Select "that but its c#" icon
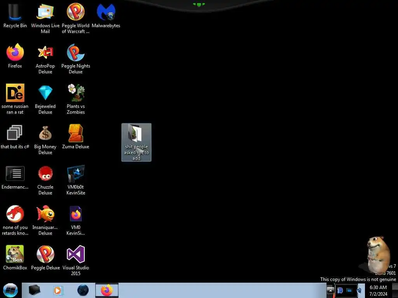The image size is (398, 298). [15, 137]
